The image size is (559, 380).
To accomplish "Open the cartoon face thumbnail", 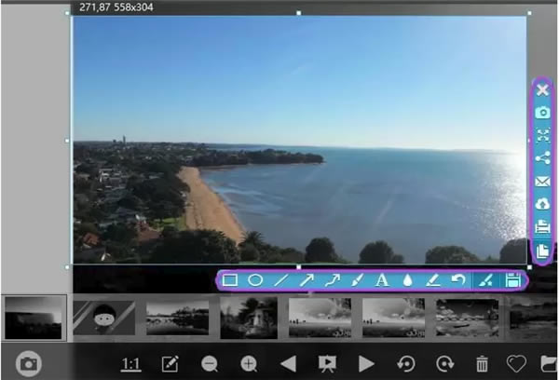I will click(104, 318).
